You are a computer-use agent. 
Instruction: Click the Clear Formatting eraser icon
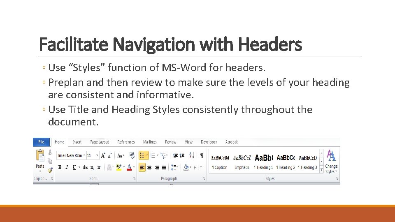(x=132, y=155)
